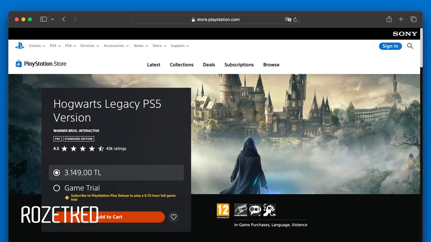Open the Latest tab
This screenshot has width=431, height=242.
click(154, 65)
